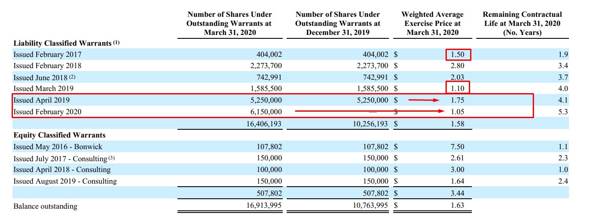594x219 pixels.
Task: Click the 1.75 exercise price value
Action: (x=457, y=100)
